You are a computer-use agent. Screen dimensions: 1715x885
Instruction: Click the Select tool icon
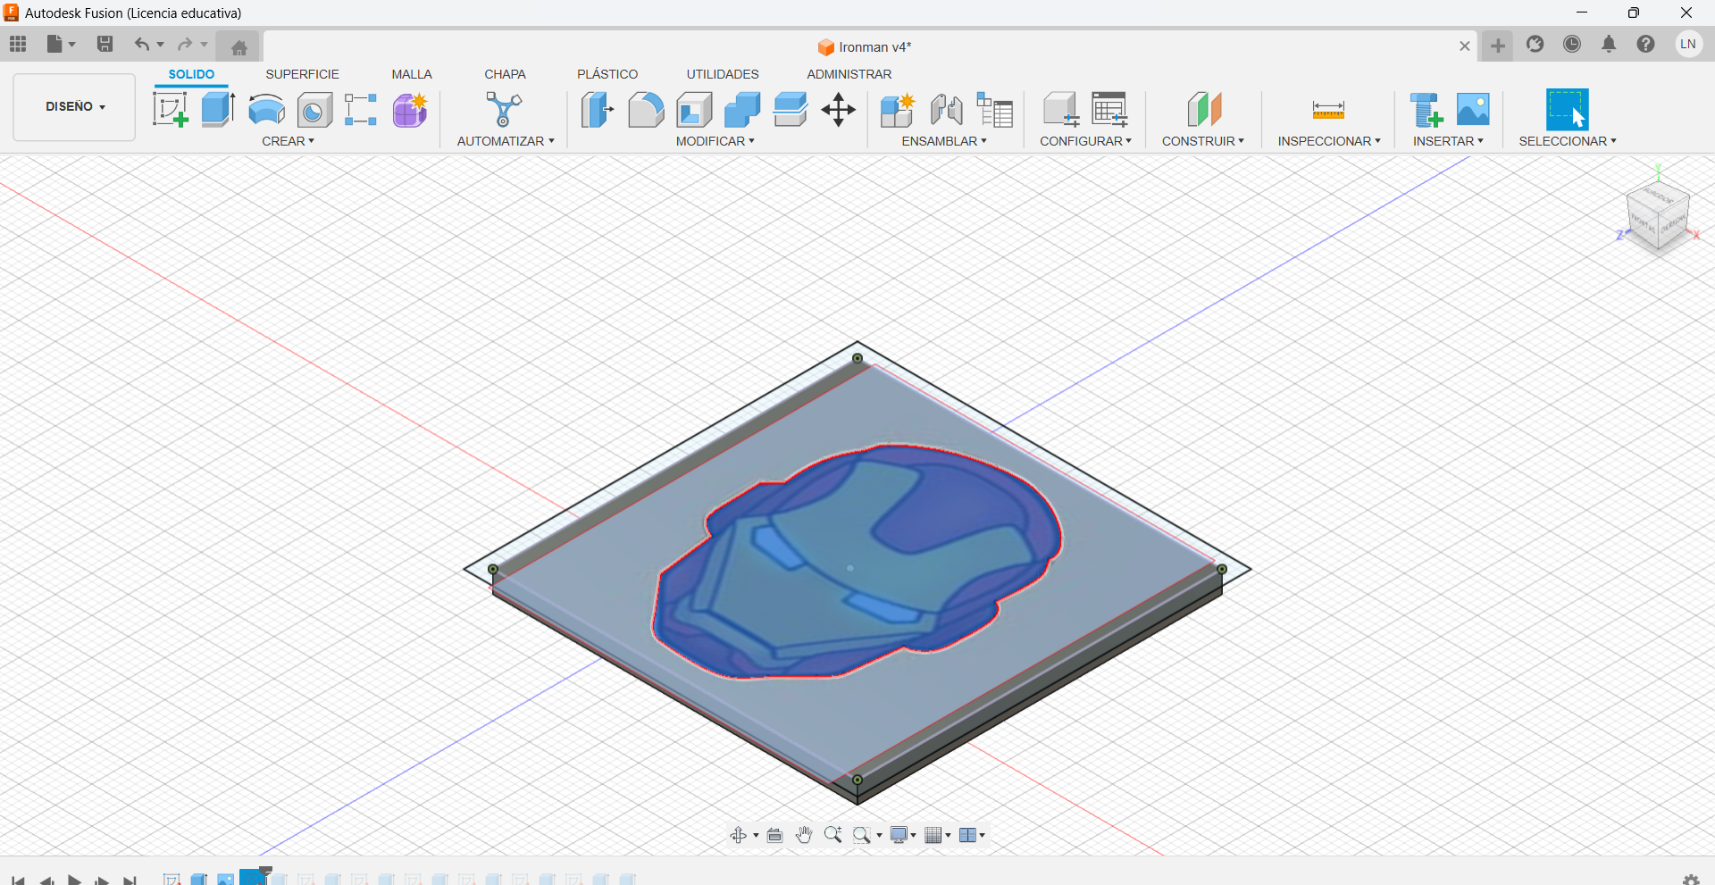[1568, 110]
